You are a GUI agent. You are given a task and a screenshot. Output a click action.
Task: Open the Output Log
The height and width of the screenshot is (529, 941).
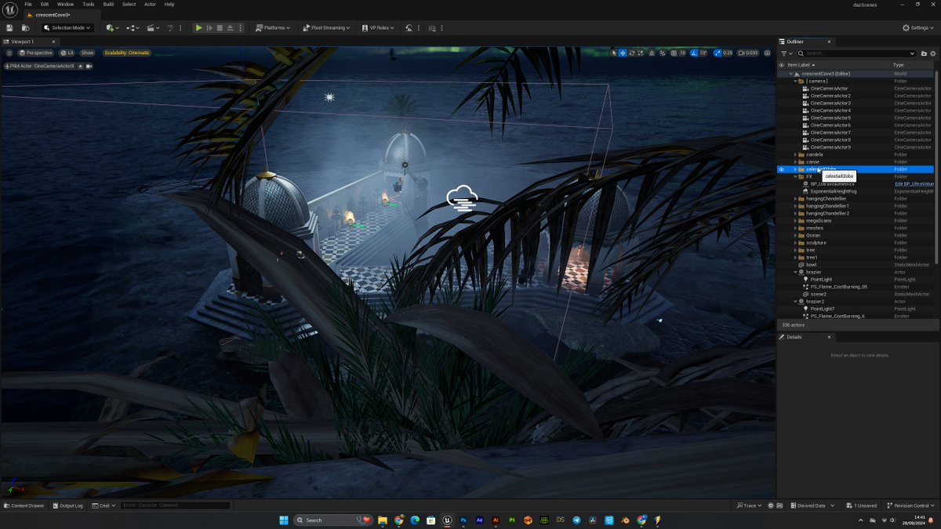[67, 505]
